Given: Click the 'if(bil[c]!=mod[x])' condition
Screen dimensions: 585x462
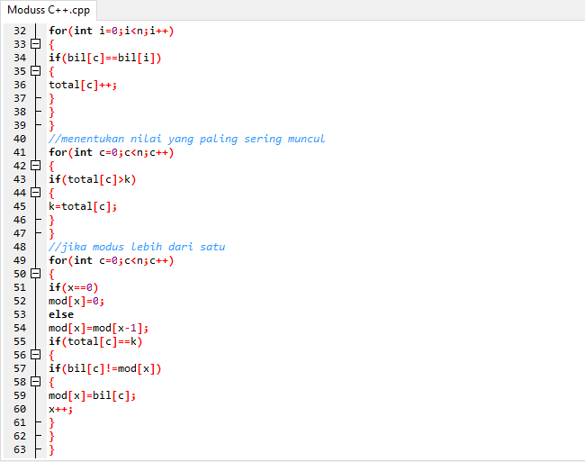Looking at the screenshot, I should click(104, 368).
